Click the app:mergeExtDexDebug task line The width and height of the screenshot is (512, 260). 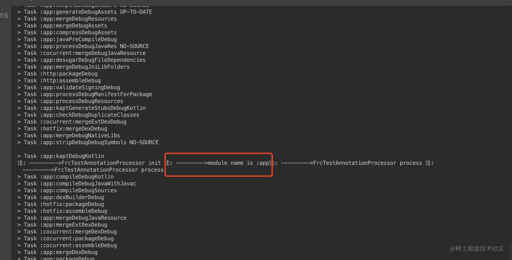pos(62,224)
